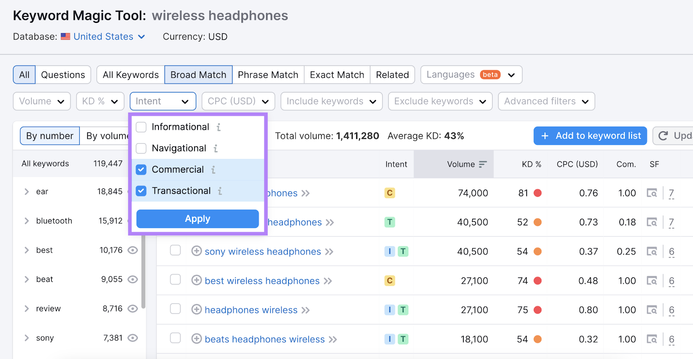
Task: Expand the best keyword group
Action: pyautogui.click(x=26, y=250)
